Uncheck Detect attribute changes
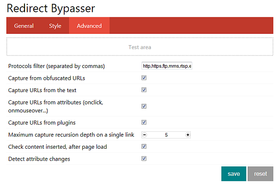Screen dimensions: 279x185 (x=144, y=158)
